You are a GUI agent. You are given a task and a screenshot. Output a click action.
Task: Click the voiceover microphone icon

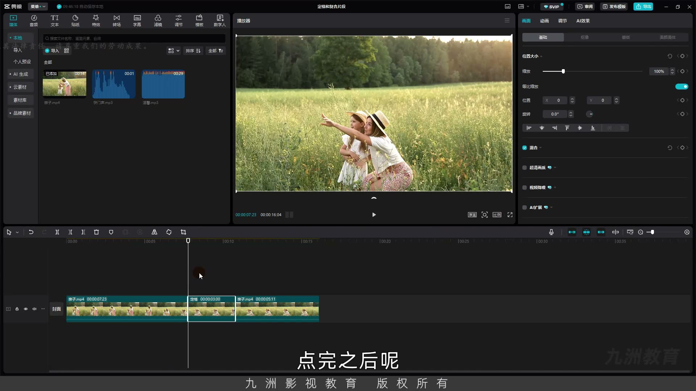(551, 232)
